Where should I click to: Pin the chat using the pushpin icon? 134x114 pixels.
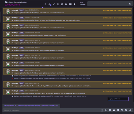click(x=54, y=4)
